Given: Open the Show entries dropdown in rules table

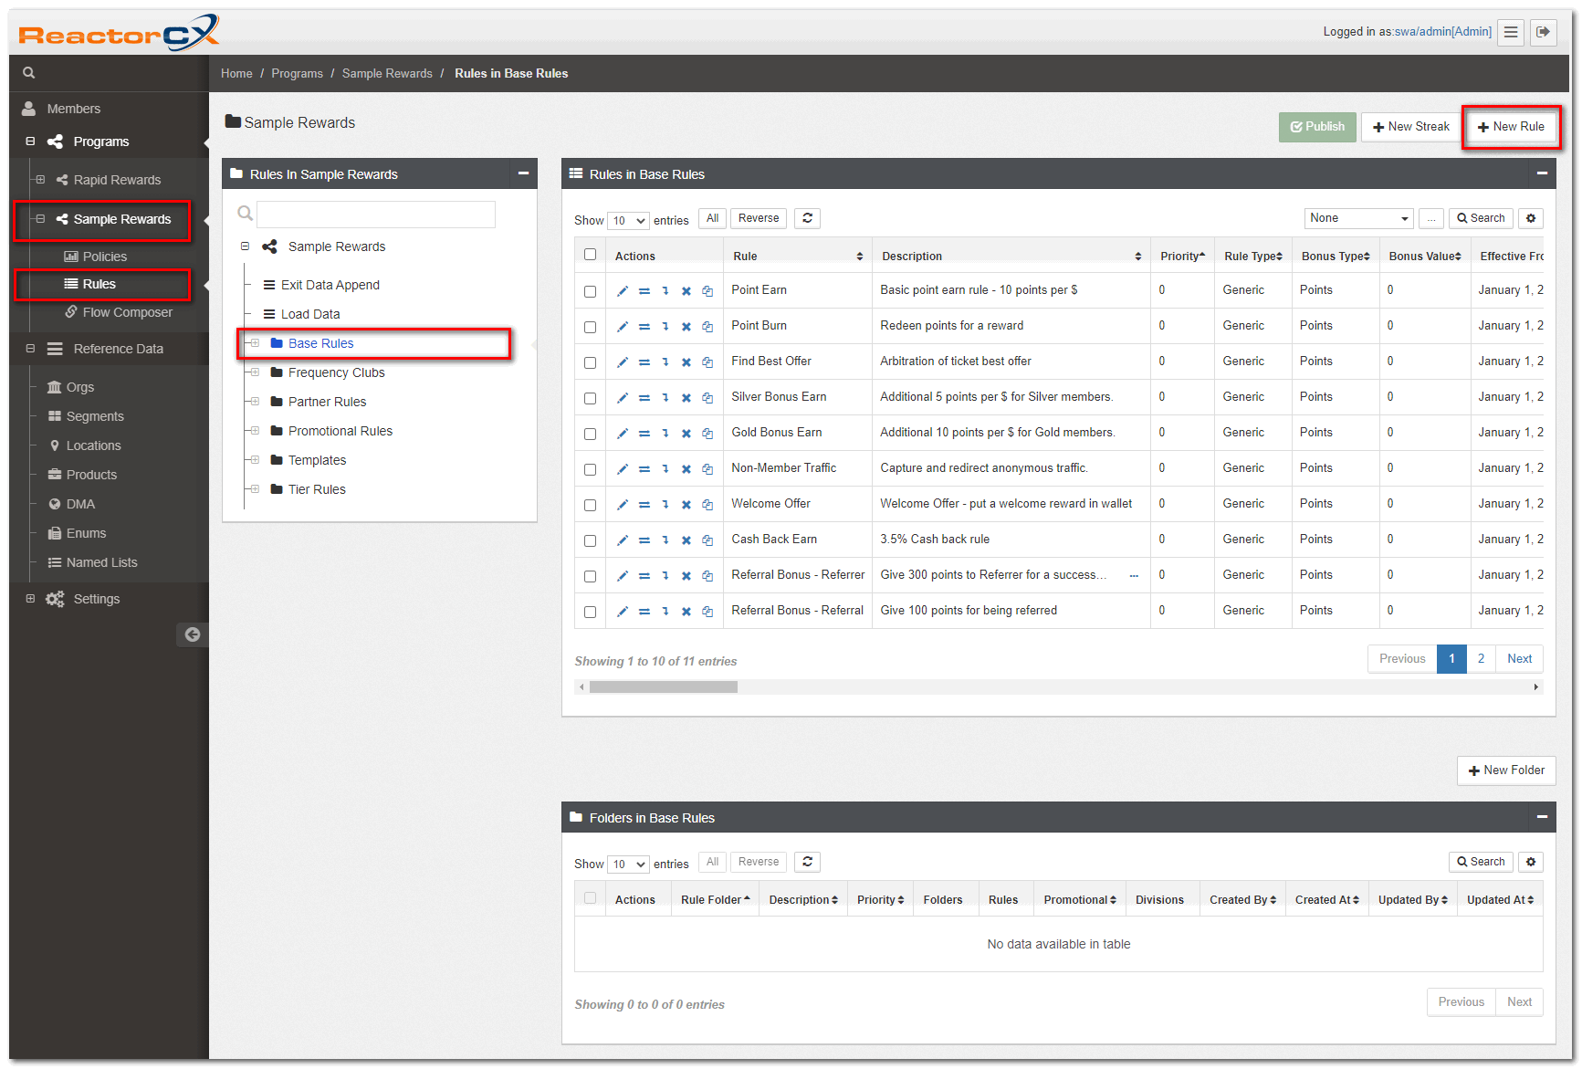Looking at the screenshot, I should point(628,221).
